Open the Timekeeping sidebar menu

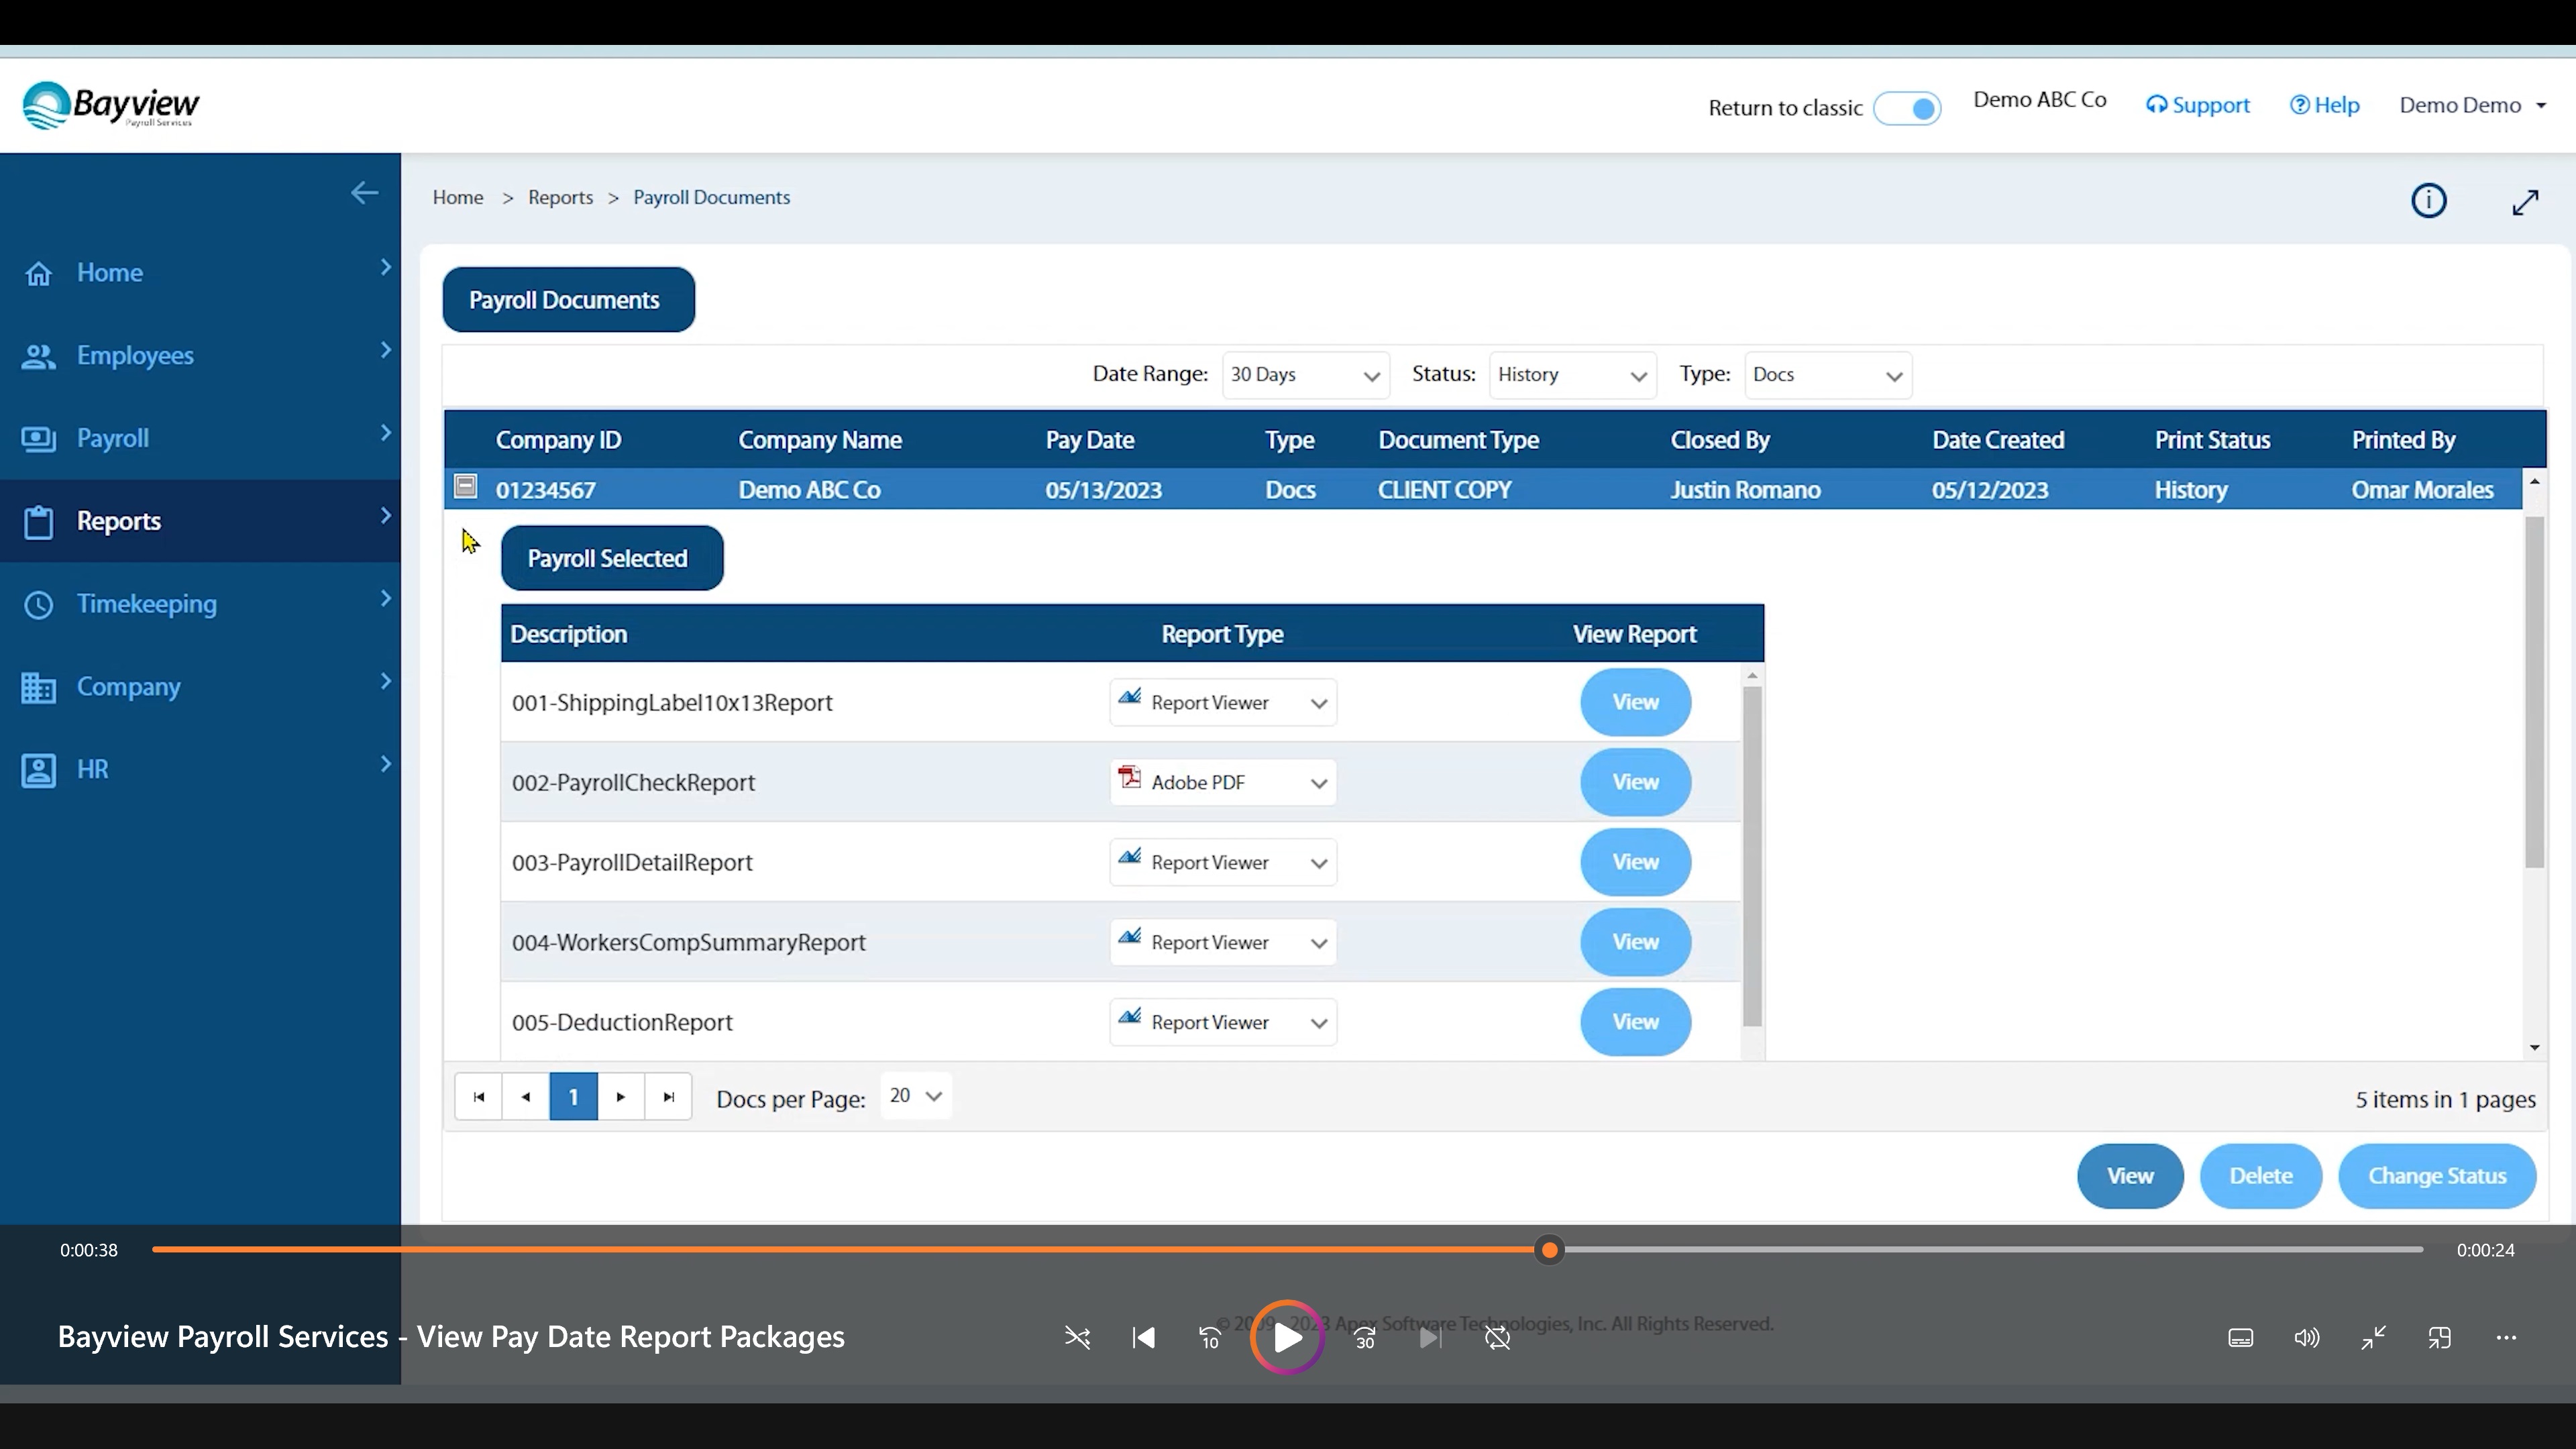pyautogui.click(x=146, y=604)
